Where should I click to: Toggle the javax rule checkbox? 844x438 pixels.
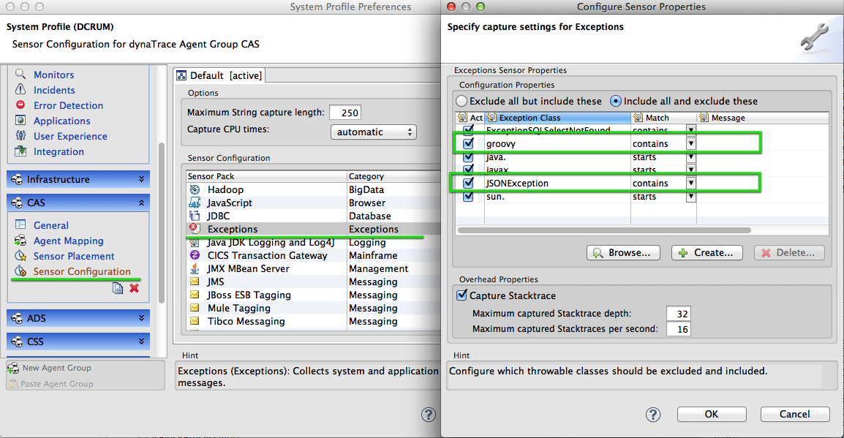468,170
